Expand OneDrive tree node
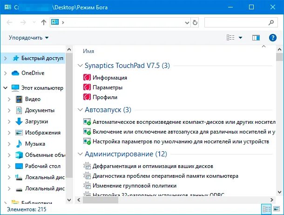284x215 pixels. tap(6, 73)
